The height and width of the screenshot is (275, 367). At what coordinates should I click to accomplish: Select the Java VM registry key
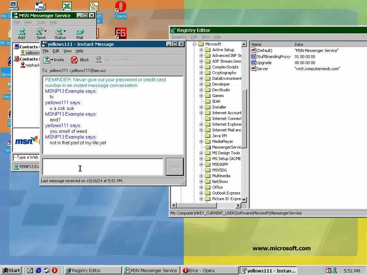(219, 136)
